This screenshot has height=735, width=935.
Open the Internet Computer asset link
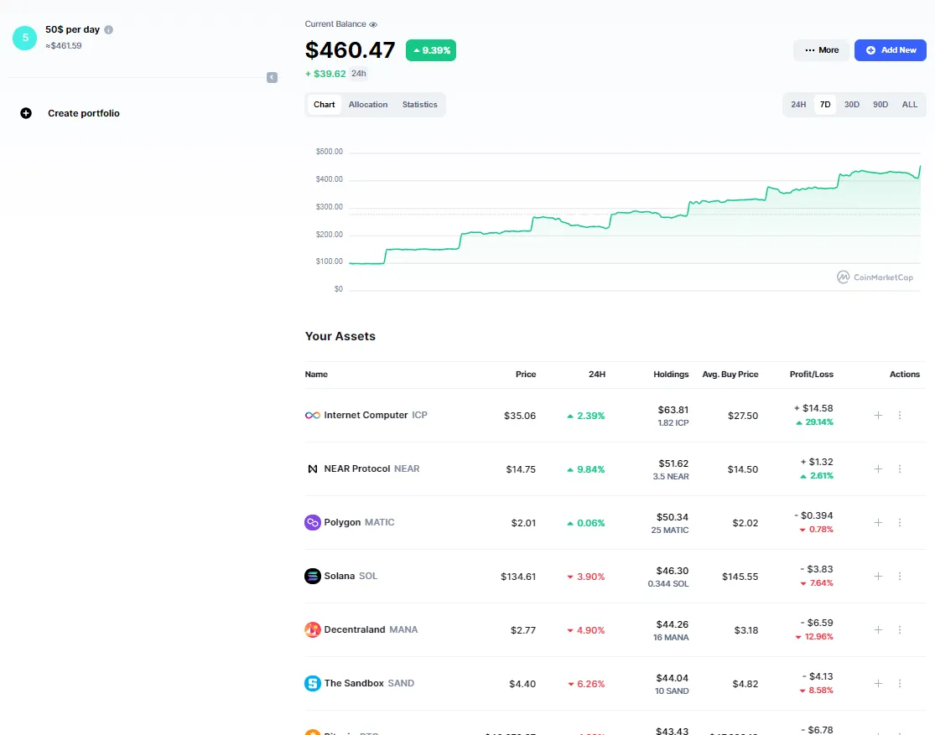tap(376, 415)
